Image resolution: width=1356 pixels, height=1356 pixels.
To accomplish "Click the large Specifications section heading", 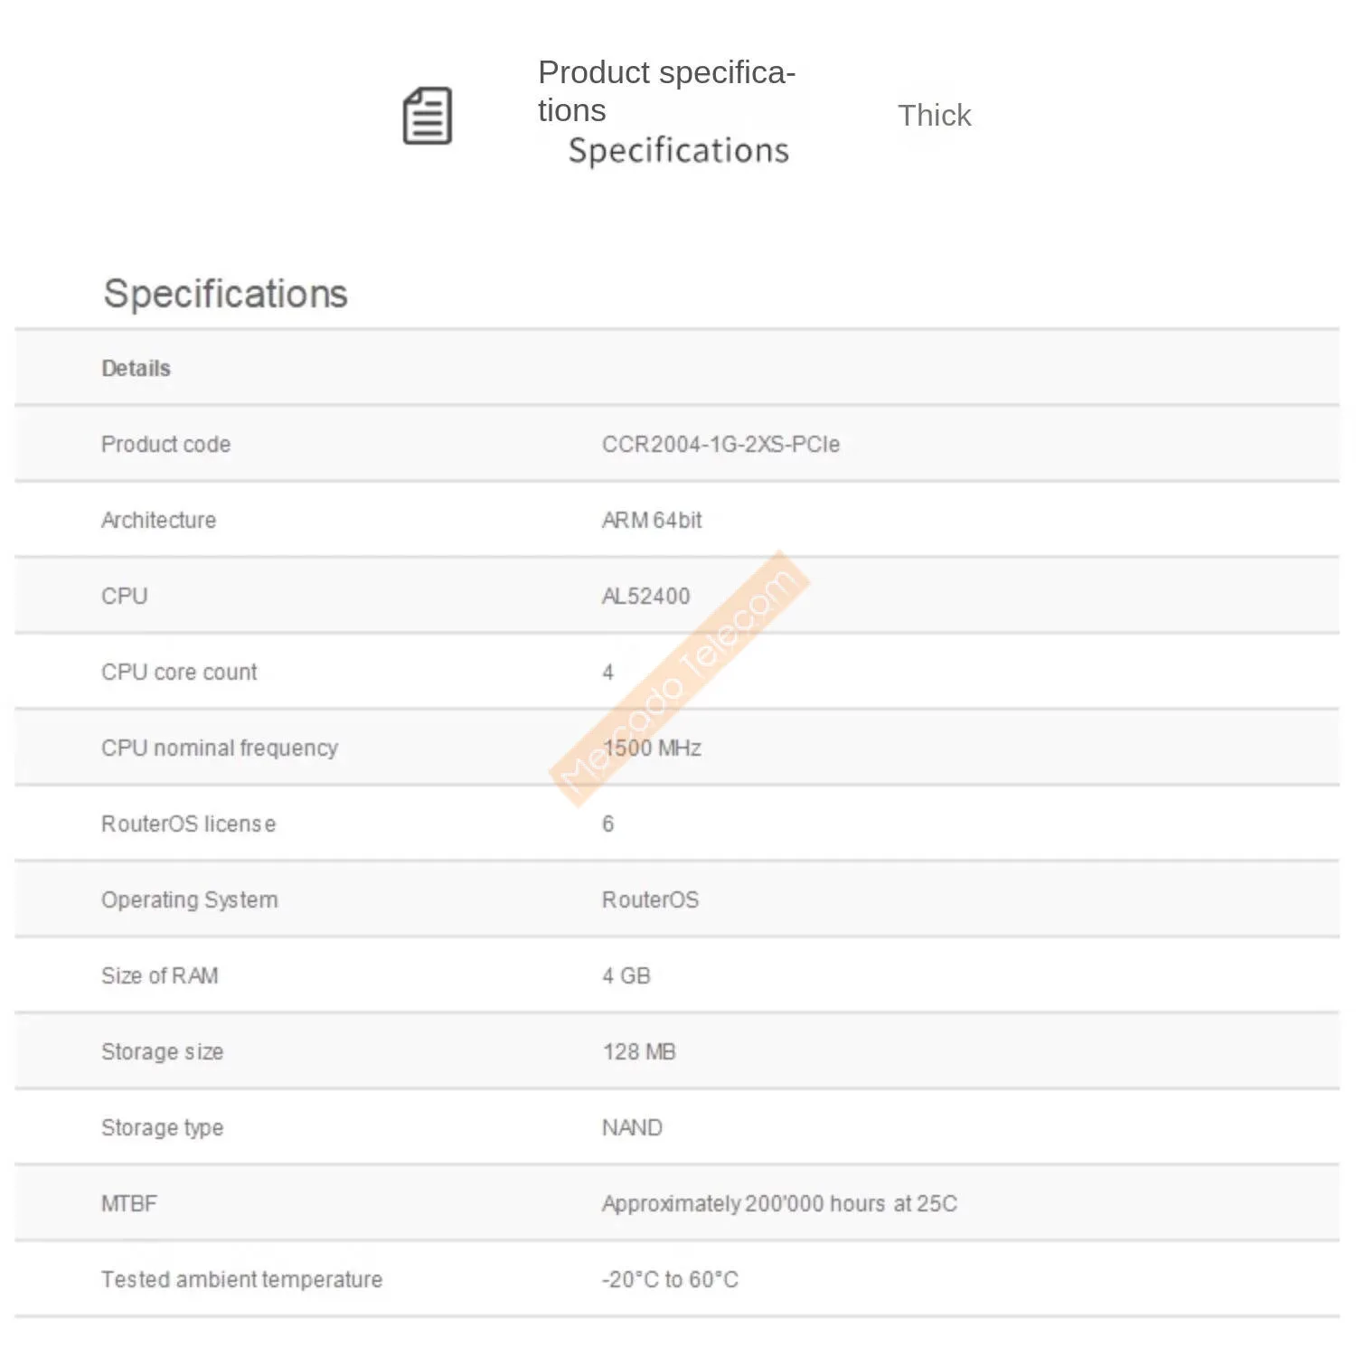I will click(x=225, y=294).
